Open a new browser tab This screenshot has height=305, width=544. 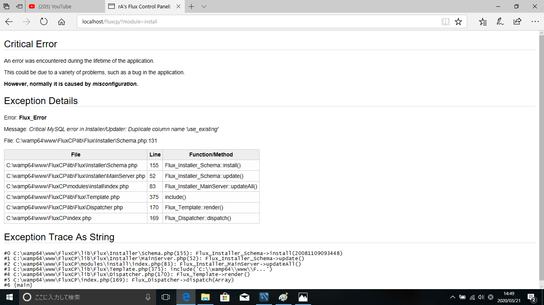coord(191,6)
